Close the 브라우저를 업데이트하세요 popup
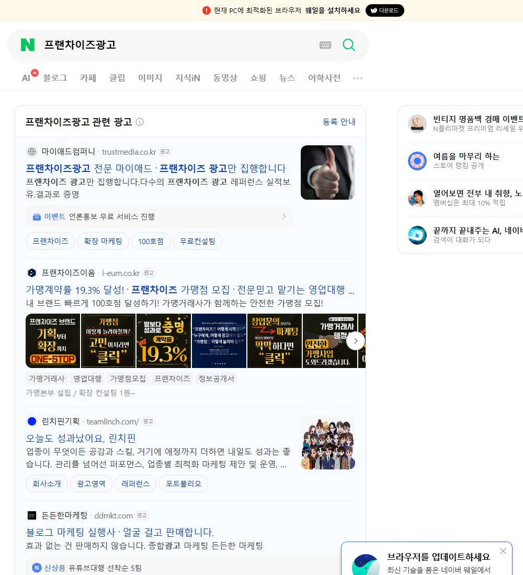The height and width of the screenshot is (575, 523). [503, 551]
